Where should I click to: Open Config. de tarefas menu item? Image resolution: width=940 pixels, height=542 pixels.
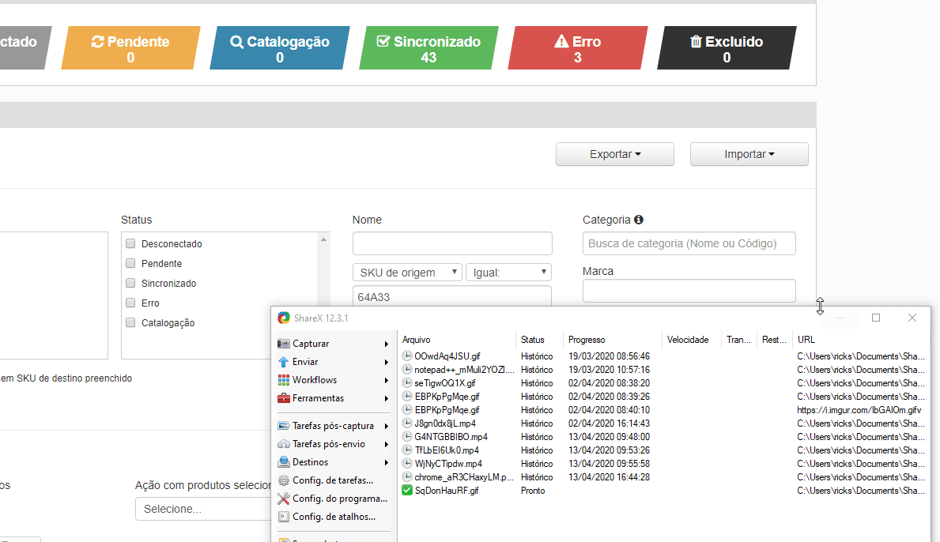(332, 480)
